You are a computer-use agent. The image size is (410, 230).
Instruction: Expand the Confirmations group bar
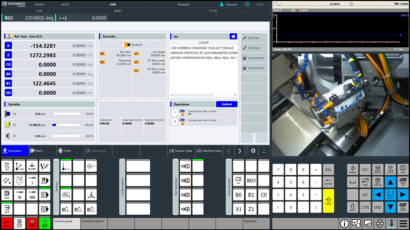coord(122,187)
